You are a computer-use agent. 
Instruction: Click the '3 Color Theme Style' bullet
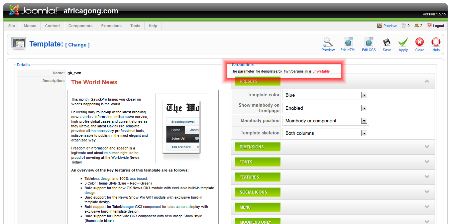[118, 183]
